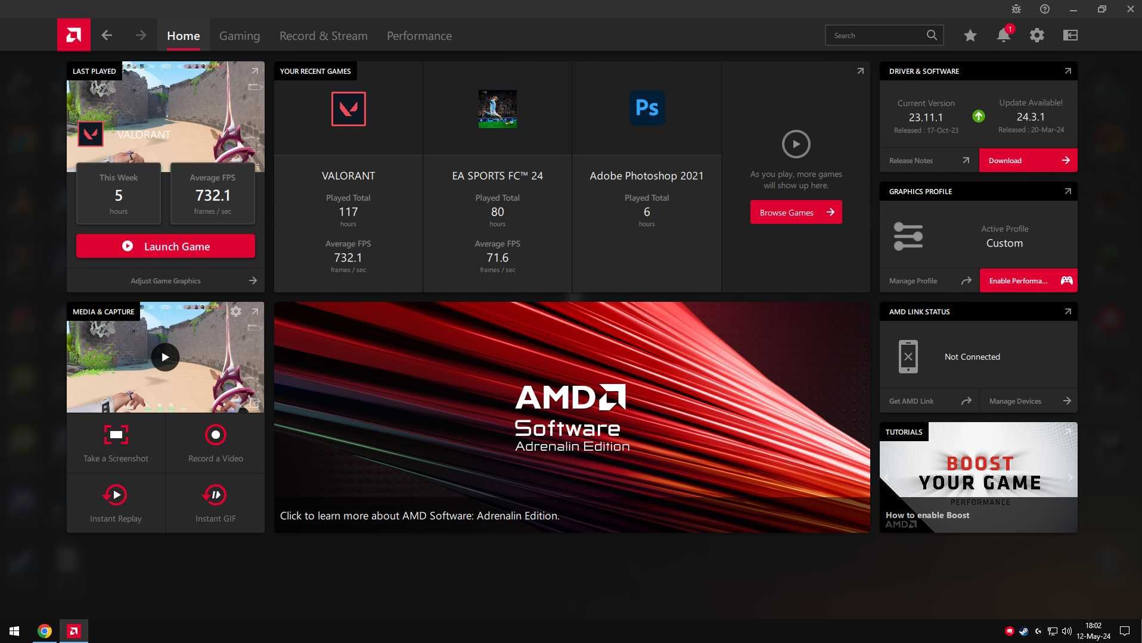The width and height of the screenshot is (1142, 643).
Task: Open Chrome from the taskbar
Action: pos(45,631)
